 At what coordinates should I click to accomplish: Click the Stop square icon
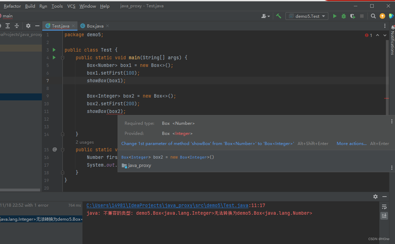point(362,16)
